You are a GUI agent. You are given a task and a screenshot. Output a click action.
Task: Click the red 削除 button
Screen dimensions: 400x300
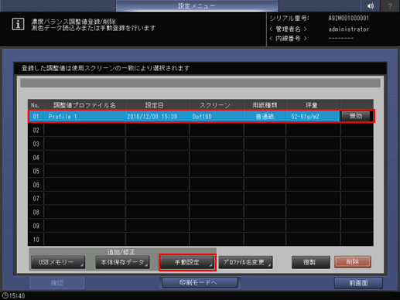pyautogui.click(x=353, y=262)
